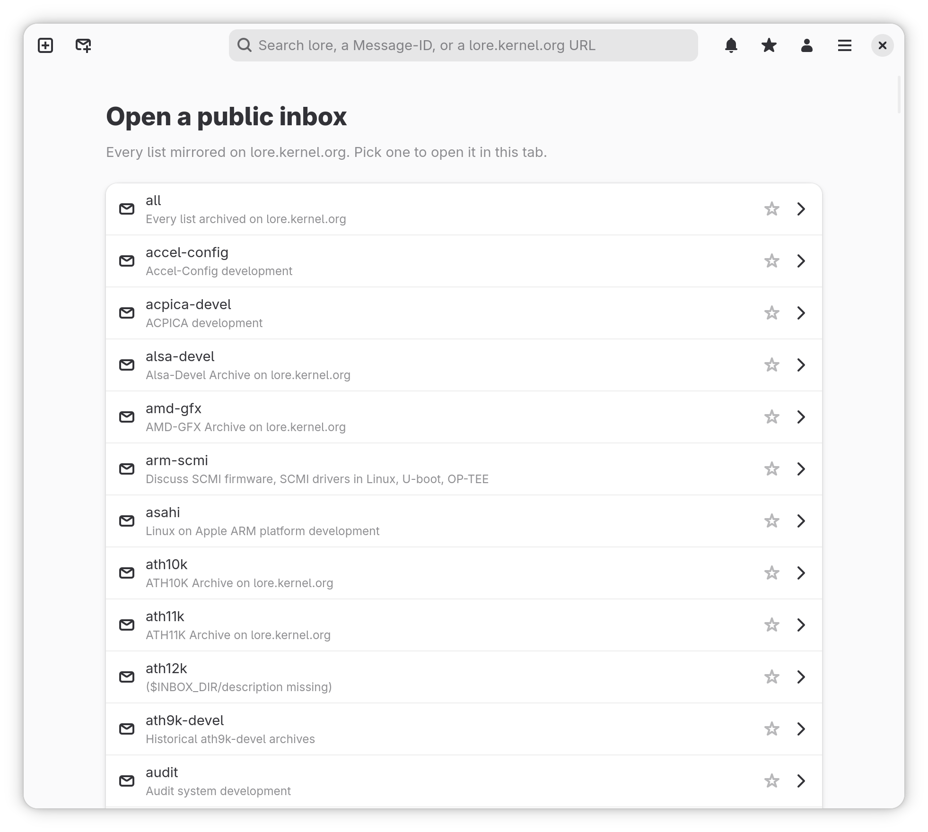Select the audit inbox entry
This screenshot has height=832, width=928.
tap(464, 781)
